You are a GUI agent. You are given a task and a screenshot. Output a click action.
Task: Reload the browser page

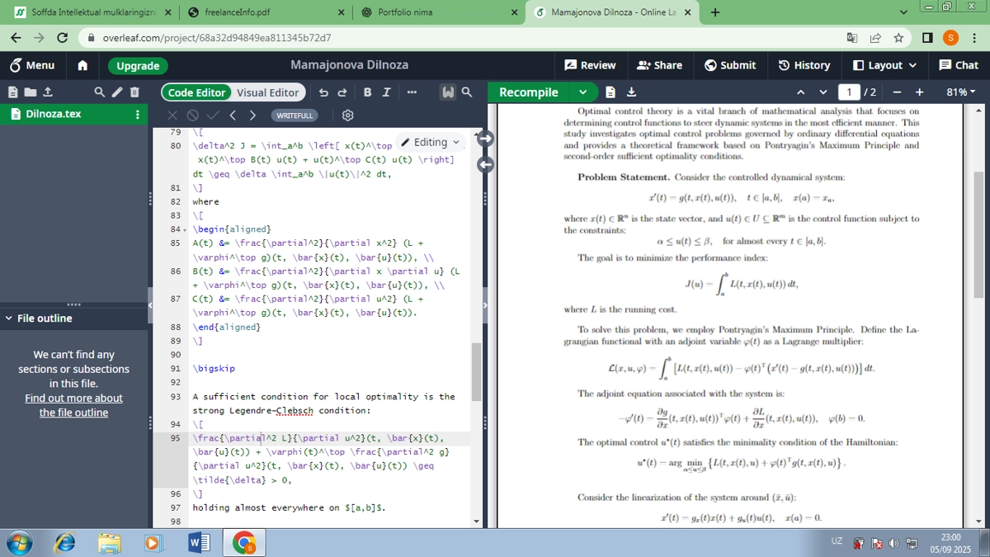click(x=62, y=38)
